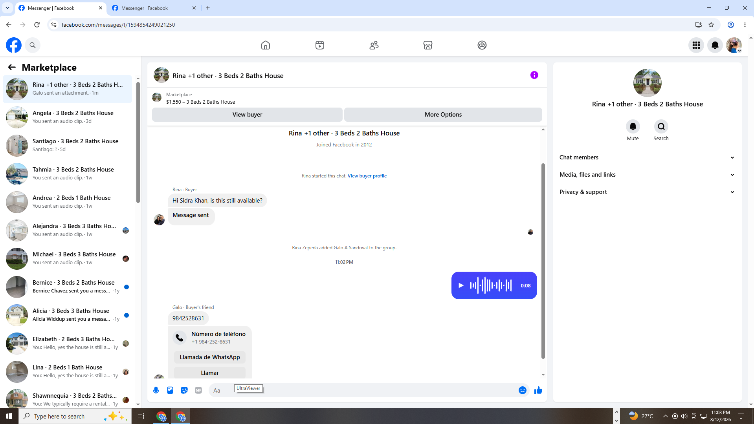The image size is (754, 424).
Task: Expand Chat members section
Action: click(x=648, y=157)
